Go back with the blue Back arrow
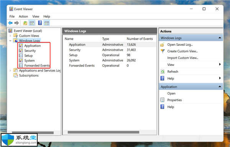The image size is (230, 147). 10,23
